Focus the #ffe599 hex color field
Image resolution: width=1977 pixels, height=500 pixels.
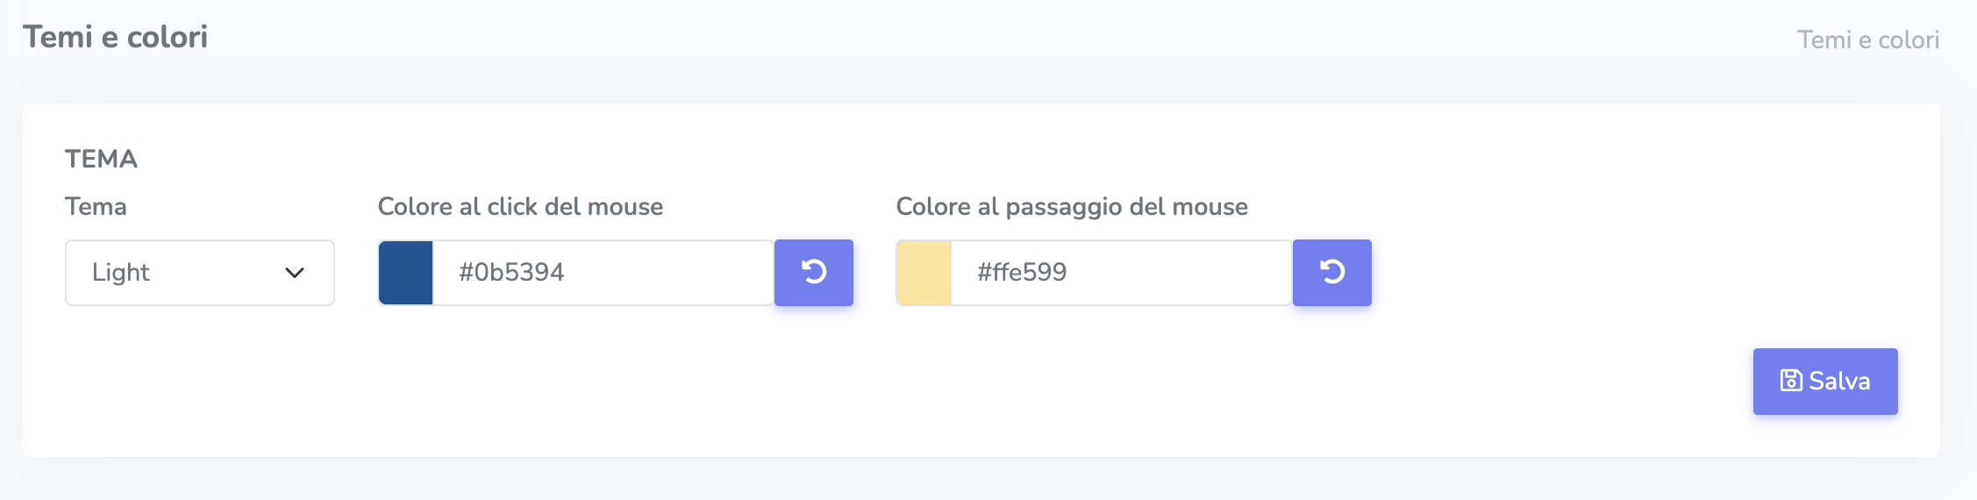1121,273
